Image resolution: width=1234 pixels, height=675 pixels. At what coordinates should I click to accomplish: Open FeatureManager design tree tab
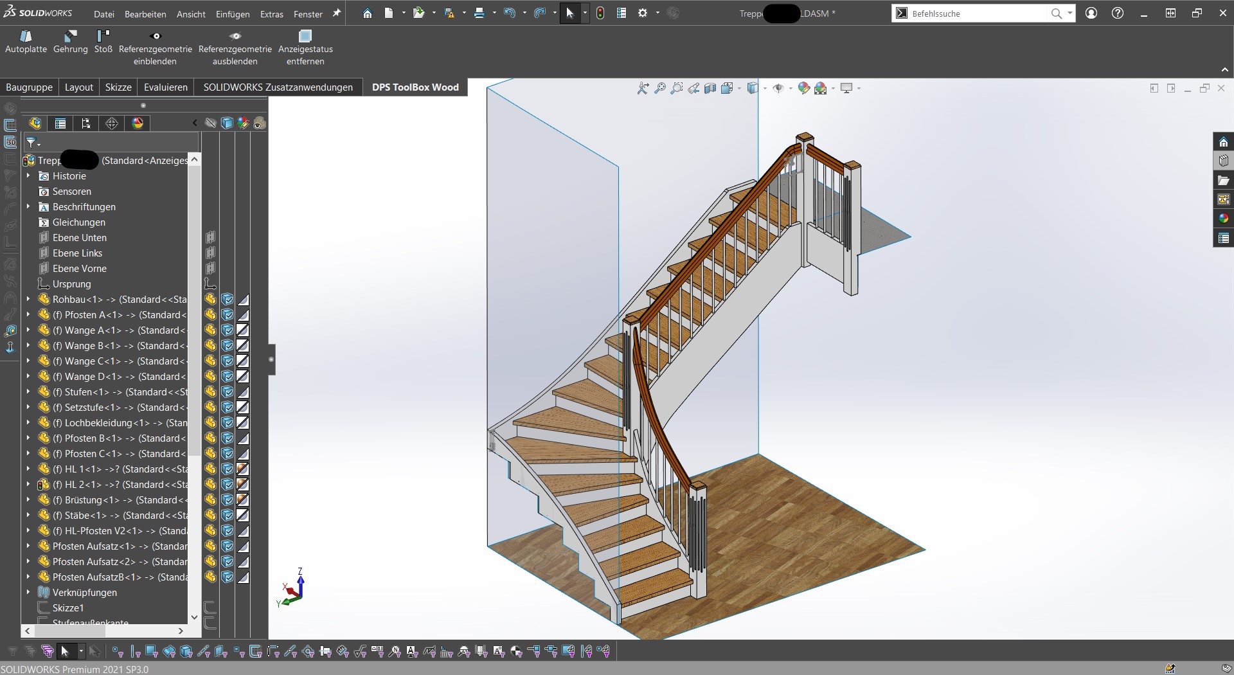click(x=35, y=123)
